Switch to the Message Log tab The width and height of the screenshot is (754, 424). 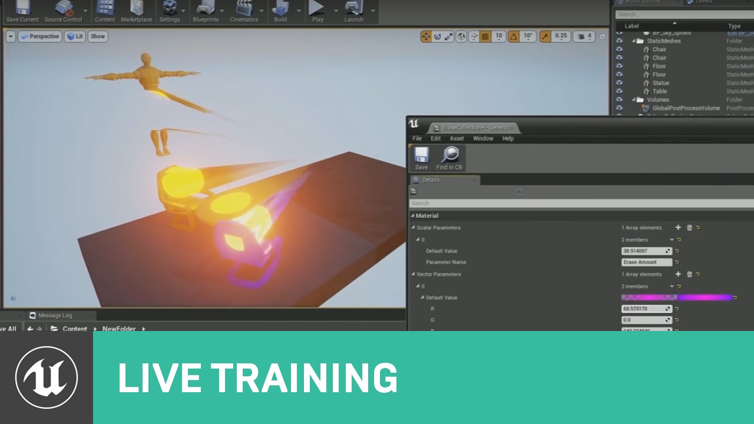click(x=54, y=316)
